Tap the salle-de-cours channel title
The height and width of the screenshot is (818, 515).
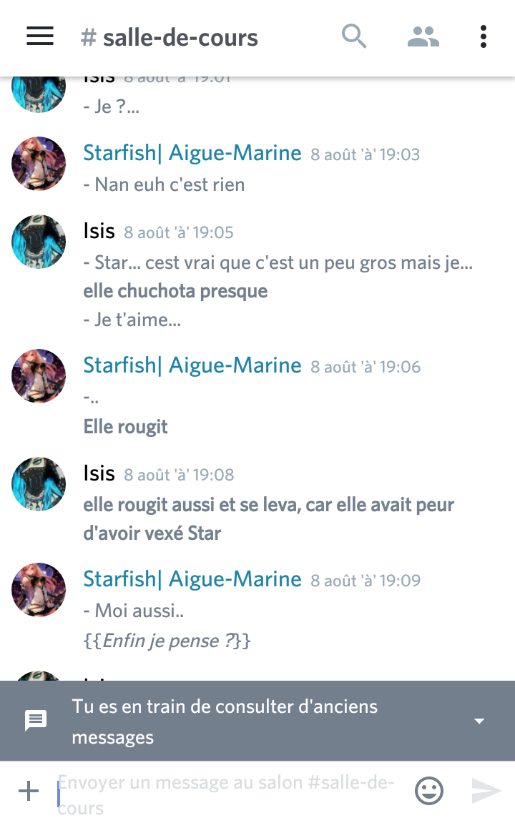click(x=170, y=37)
